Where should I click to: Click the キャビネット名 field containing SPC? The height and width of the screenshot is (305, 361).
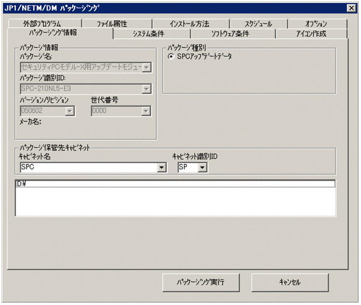(x=93, y=167)
